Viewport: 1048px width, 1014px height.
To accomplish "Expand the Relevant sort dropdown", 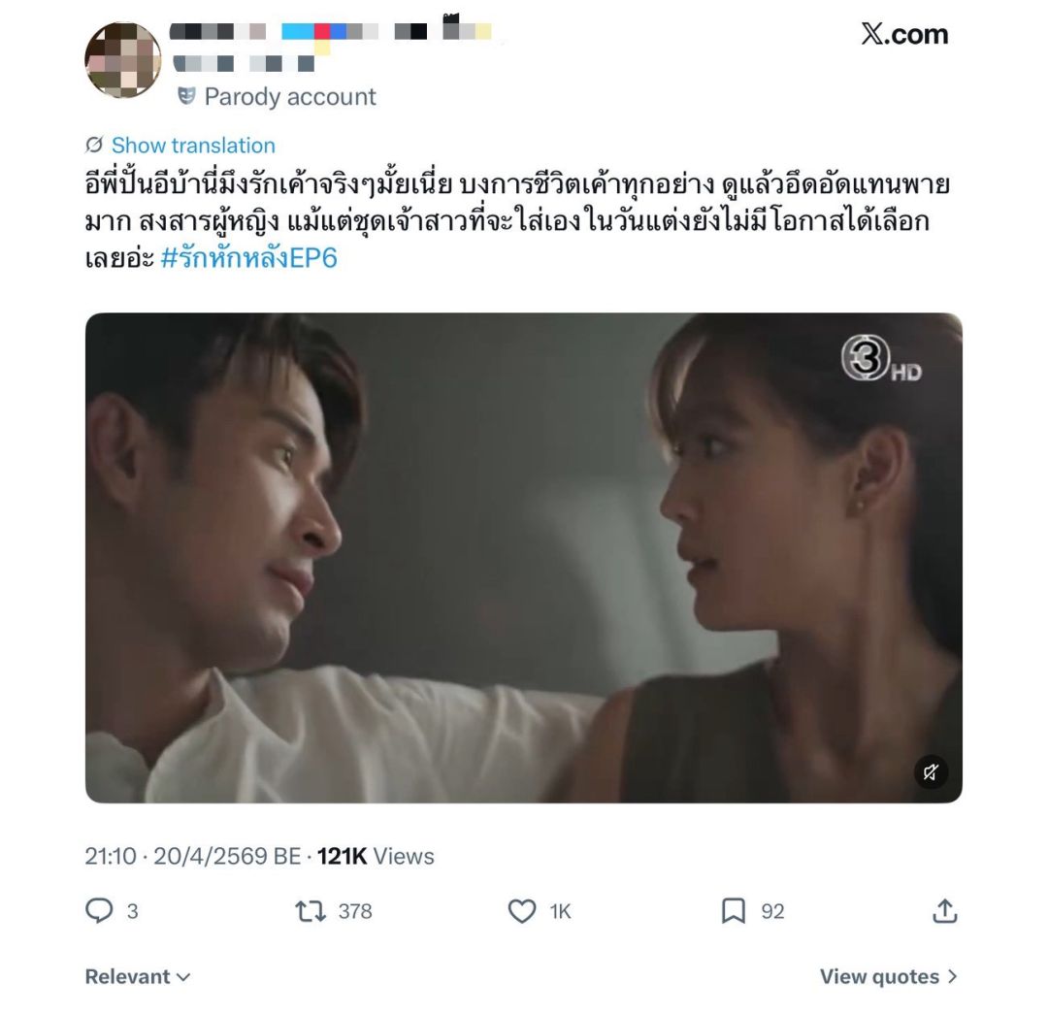I will tap(138, 976).
